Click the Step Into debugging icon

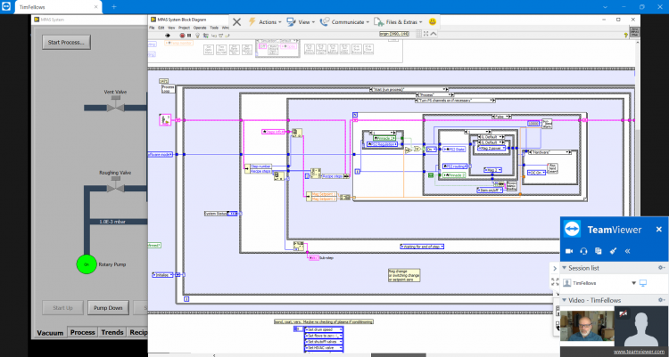214,36
